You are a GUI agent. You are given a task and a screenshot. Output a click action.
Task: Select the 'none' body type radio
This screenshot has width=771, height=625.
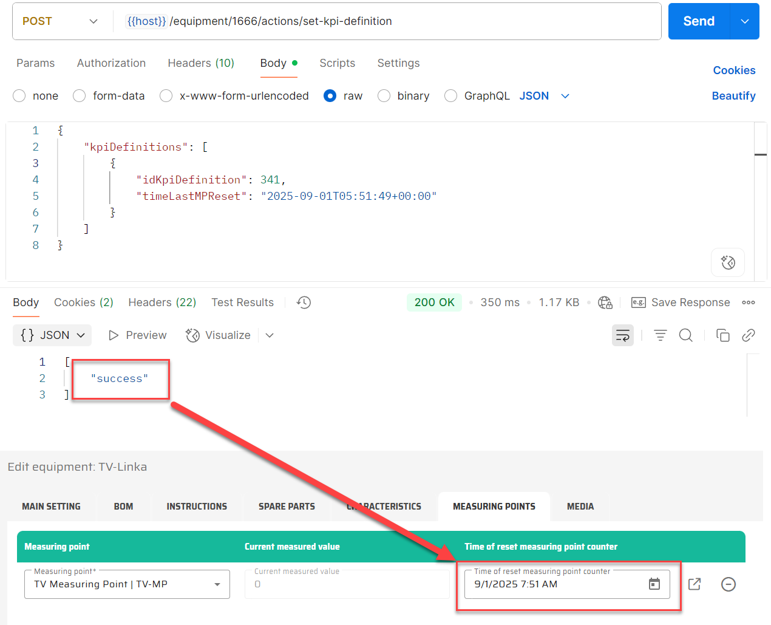point(19,96)
